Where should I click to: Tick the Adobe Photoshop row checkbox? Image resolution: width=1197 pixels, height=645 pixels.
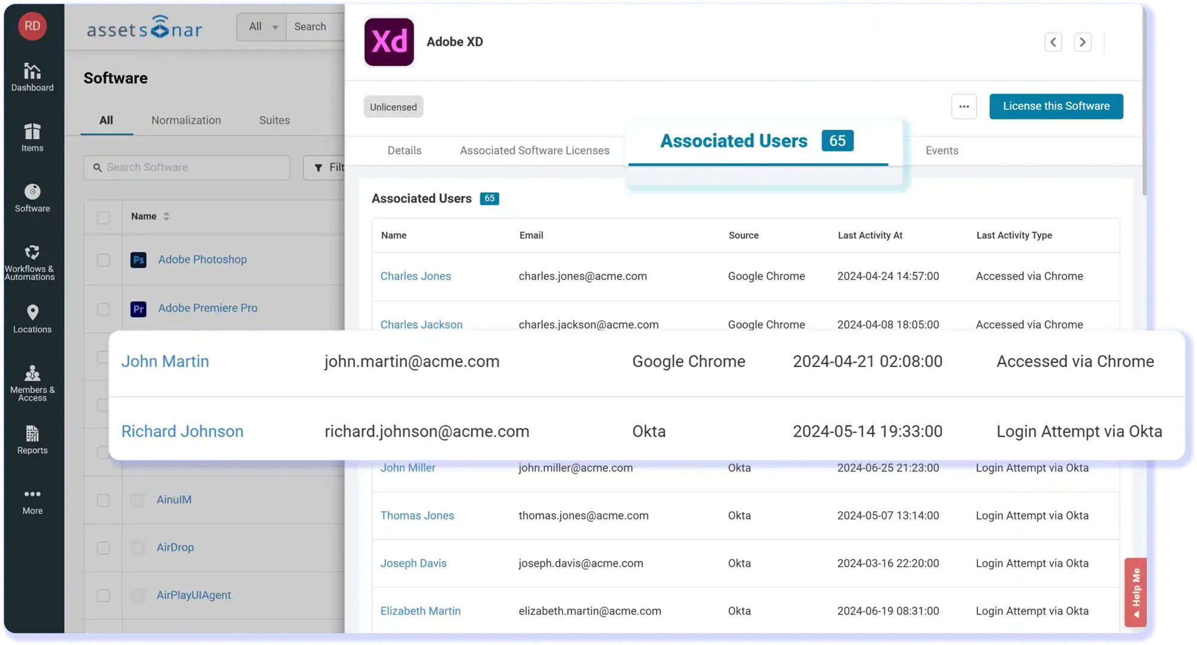[x=104, y=260]
